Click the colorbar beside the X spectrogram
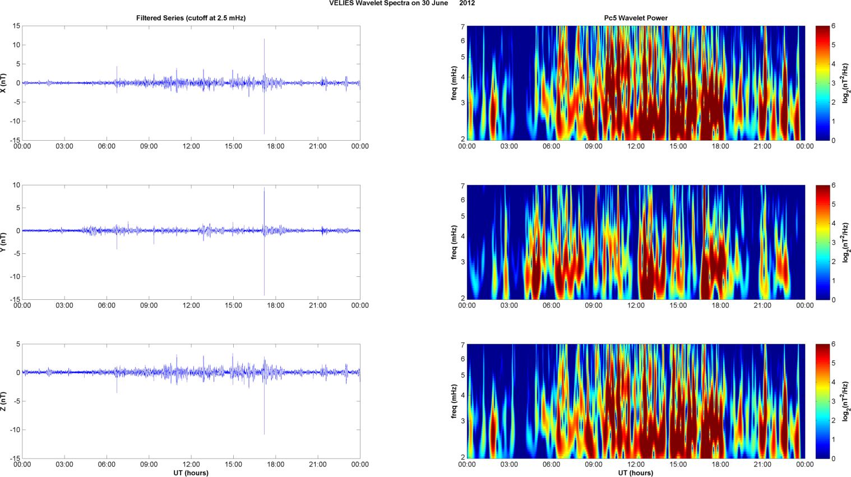Viewport: 851px width, 477px height. coord(822,83)
